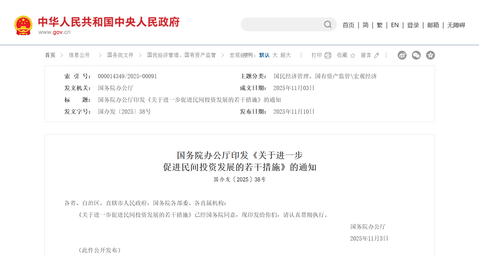Open the 邮箱 mailbox link
Viewport: 479px width, 257px height.
433,25
